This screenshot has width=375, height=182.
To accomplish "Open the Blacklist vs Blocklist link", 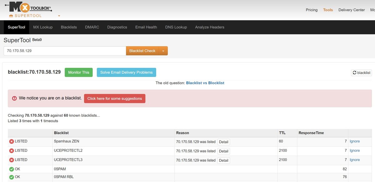I will pyautogui.click(x=205, y=83).
